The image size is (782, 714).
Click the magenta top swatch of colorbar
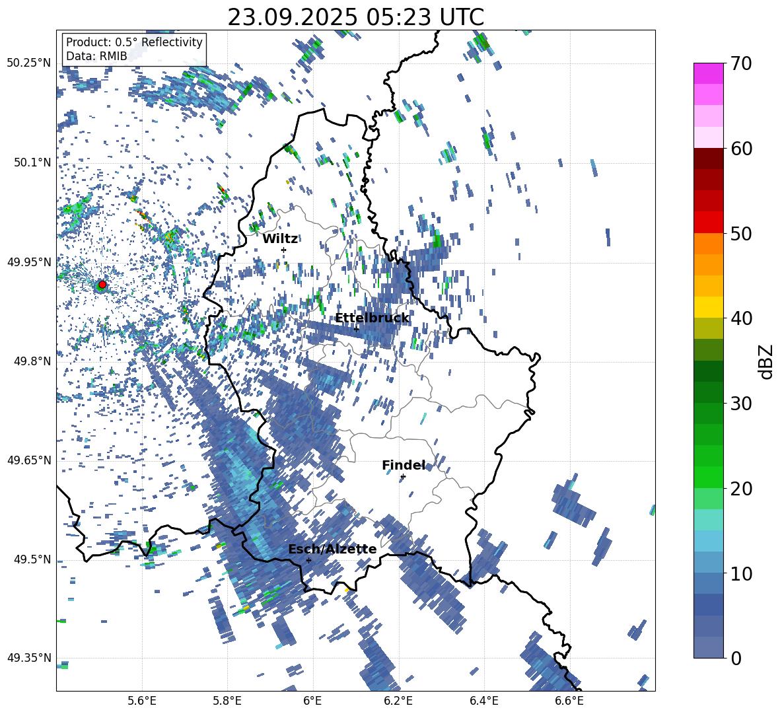(x=708, y=73)
